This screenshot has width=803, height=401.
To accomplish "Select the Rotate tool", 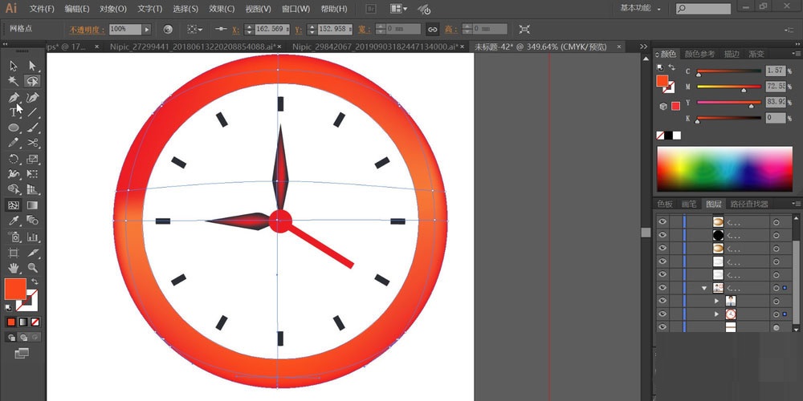I will (14, 159).
